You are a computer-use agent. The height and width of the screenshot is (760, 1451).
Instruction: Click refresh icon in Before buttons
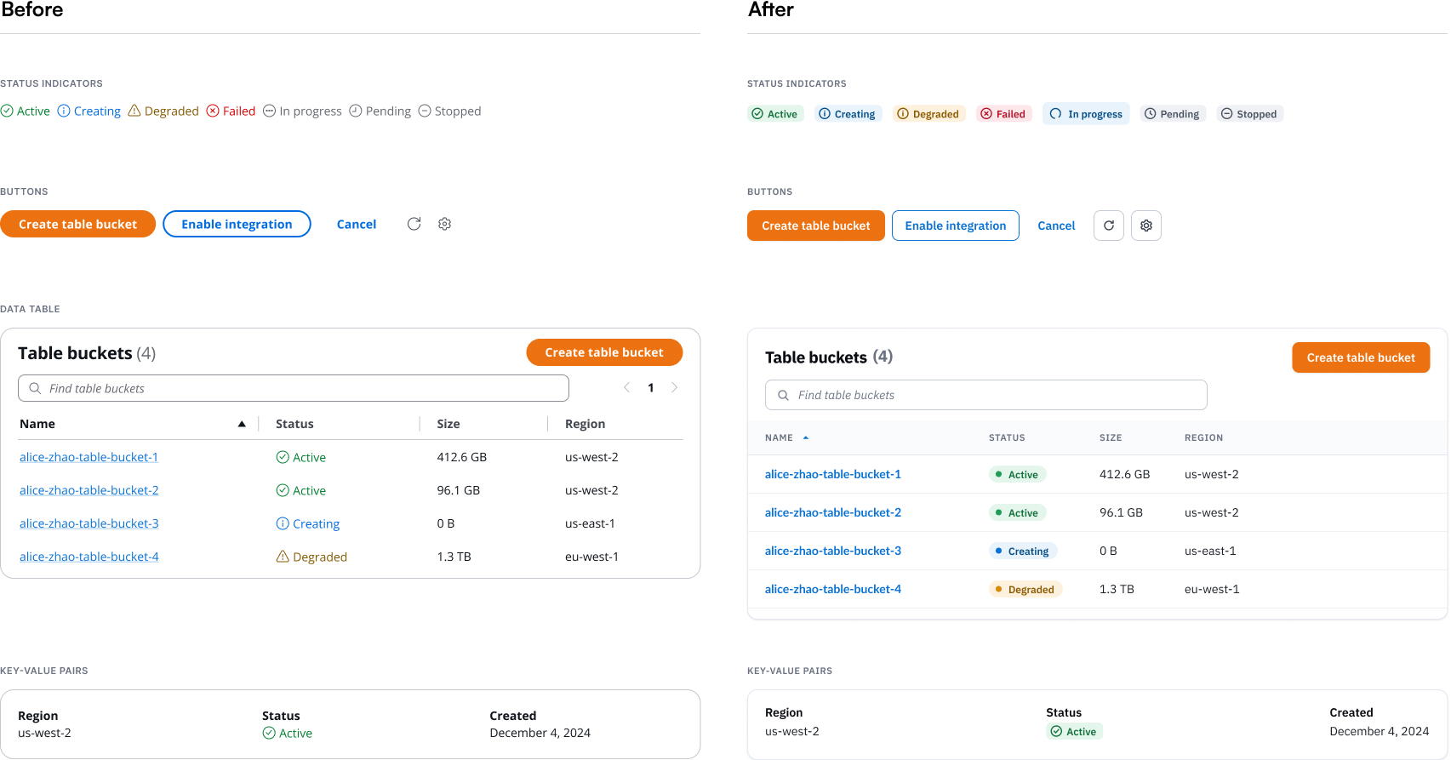point(414,224)
